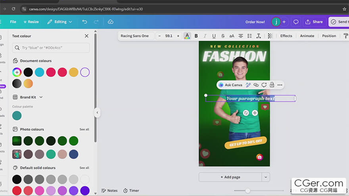Screen dimensions: 349x196
Task: Click the undo arrow
Action: click(x=84, y=22)
